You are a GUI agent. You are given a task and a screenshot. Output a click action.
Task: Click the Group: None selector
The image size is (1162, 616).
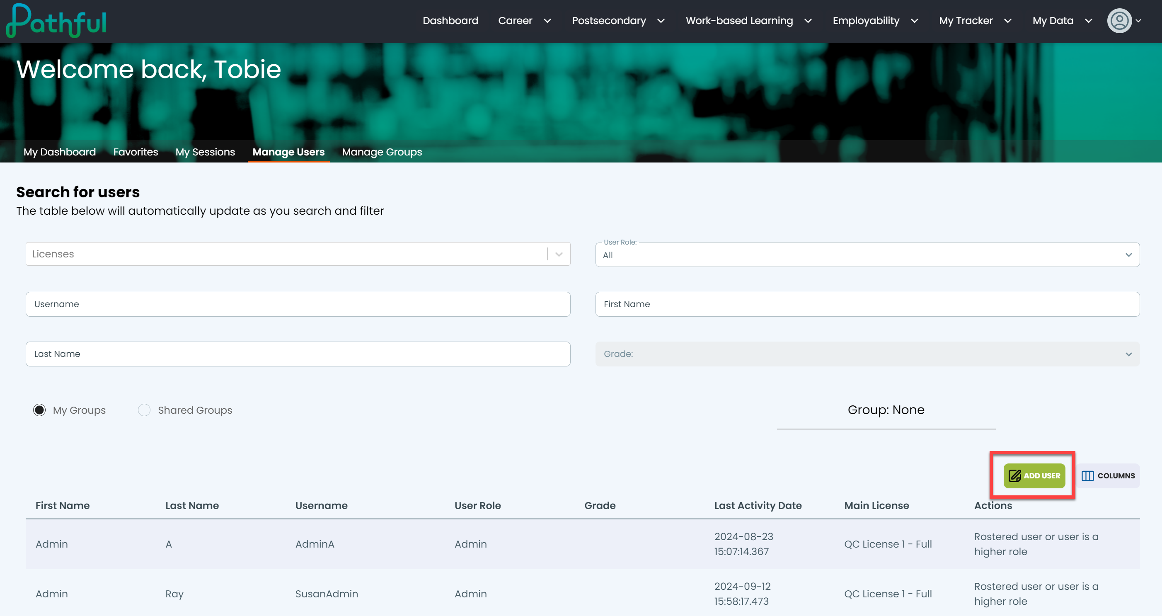pos(886,410)
